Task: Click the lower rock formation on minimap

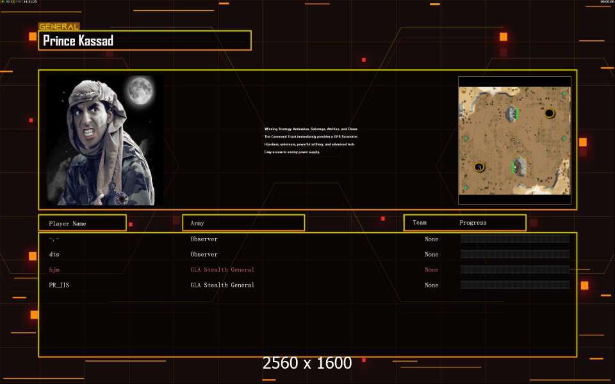Action: (x=520, y=167)
